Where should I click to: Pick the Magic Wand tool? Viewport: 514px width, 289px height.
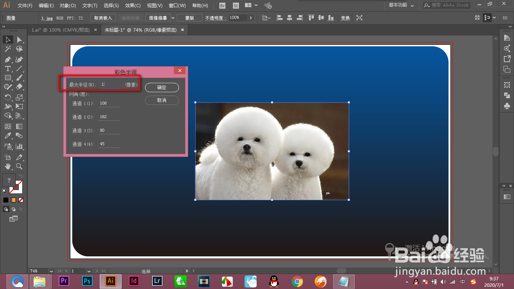(x=8, y=49)
